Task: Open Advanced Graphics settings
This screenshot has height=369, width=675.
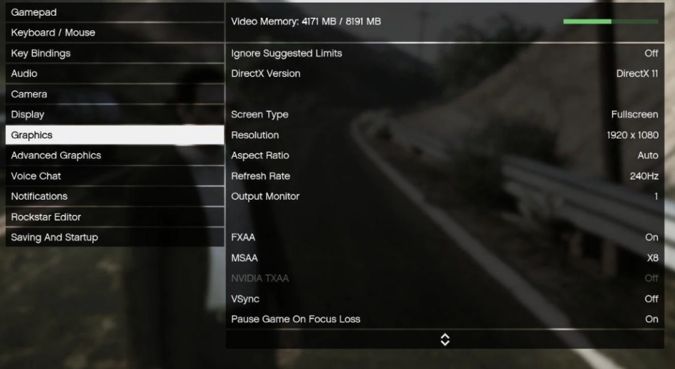Action: click(x=115, y=156)
